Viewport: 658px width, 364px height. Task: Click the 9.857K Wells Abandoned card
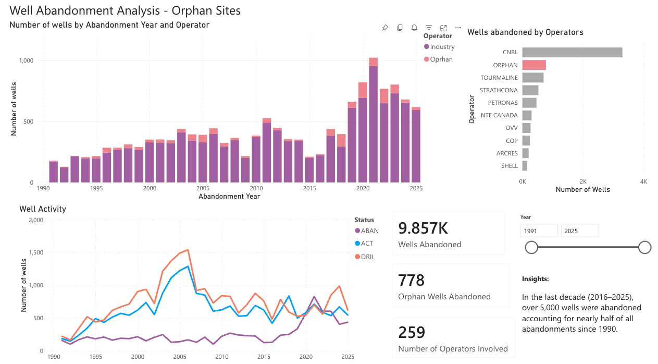449,233
